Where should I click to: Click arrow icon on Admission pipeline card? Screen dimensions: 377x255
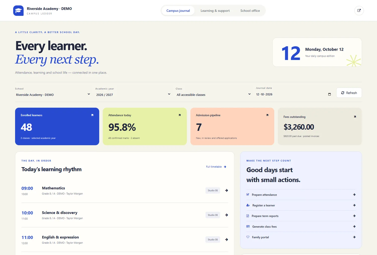coord(267,115)
